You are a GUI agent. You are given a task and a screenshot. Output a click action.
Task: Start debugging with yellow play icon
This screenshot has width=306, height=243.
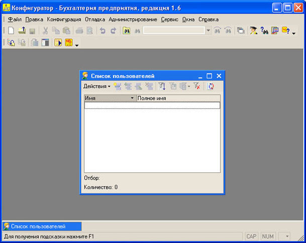58,43
